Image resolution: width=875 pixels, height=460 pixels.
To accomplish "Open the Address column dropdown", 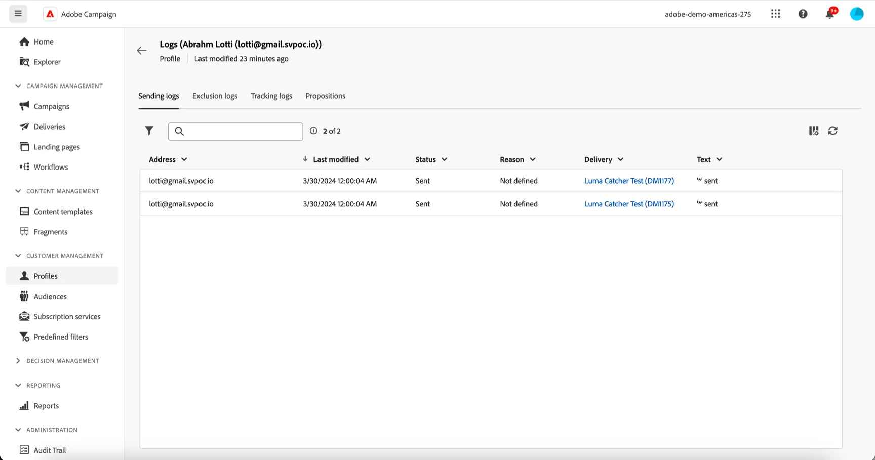I will 184,159.
